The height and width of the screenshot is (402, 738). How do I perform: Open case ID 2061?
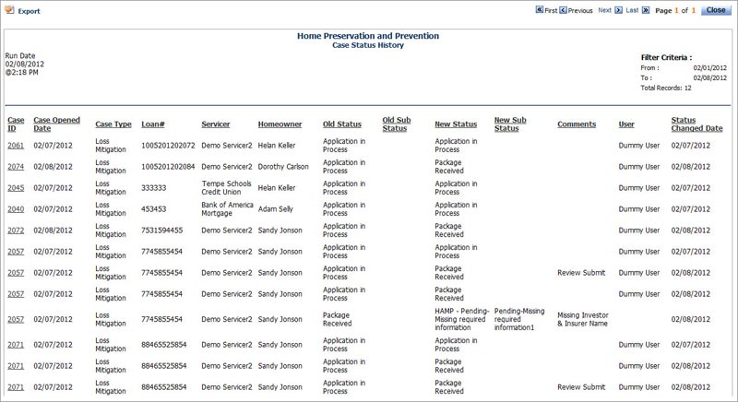(x=16, y=146)
